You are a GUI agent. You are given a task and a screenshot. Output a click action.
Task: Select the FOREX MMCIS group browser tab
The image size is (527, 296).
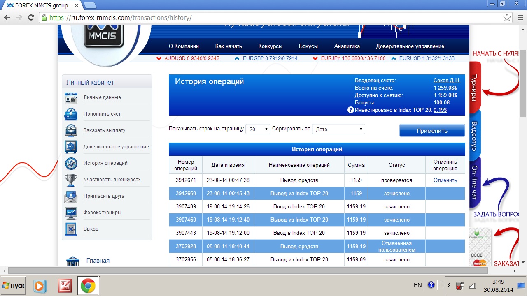click(x=42, y=5)
